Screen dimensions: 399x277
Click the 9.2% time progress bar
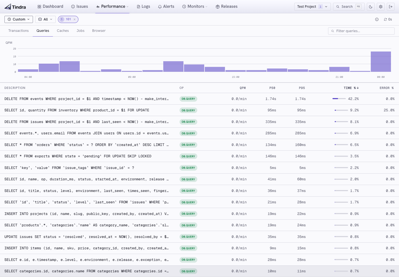[341, 110]
